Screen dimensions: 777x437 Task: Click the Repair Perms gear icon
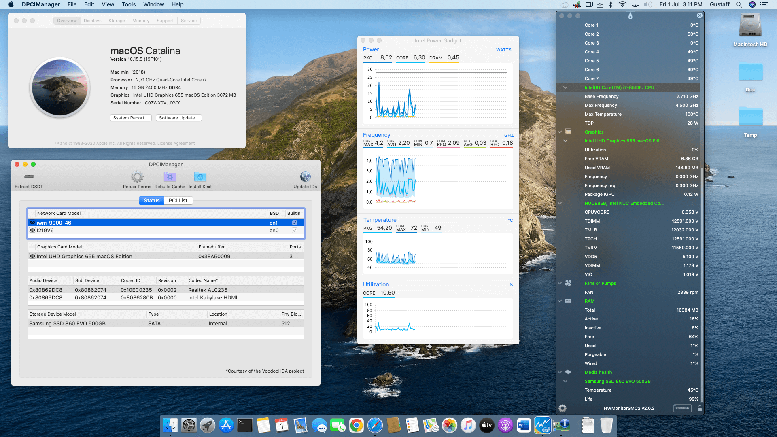(137, 177)
